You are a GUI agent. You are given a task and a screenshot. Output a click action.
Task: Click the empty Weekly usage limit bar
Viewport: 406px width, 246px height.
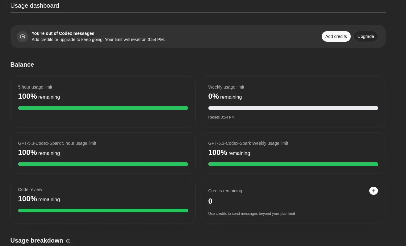293,108
